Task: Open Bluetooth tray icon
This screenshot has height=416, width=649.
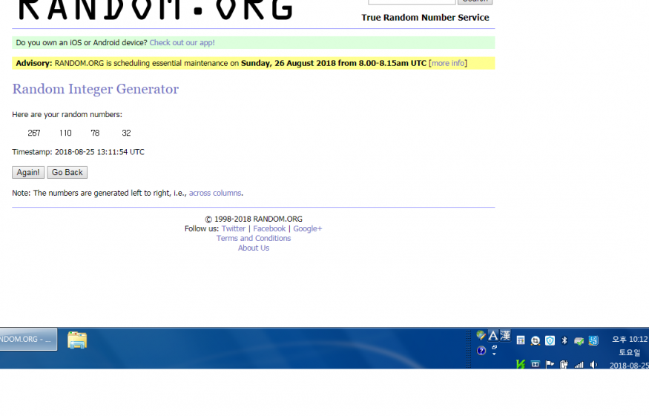Action: click(564, 340)
